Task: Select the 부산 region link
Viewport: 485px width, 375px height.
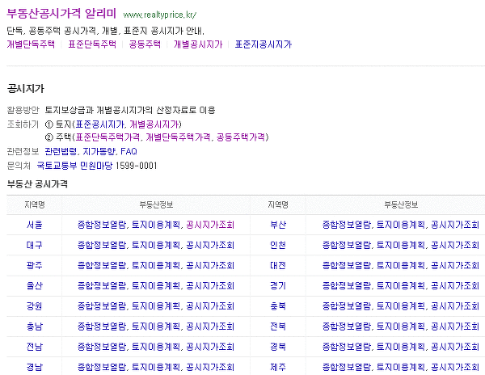Action: click(x=278, y=225)
